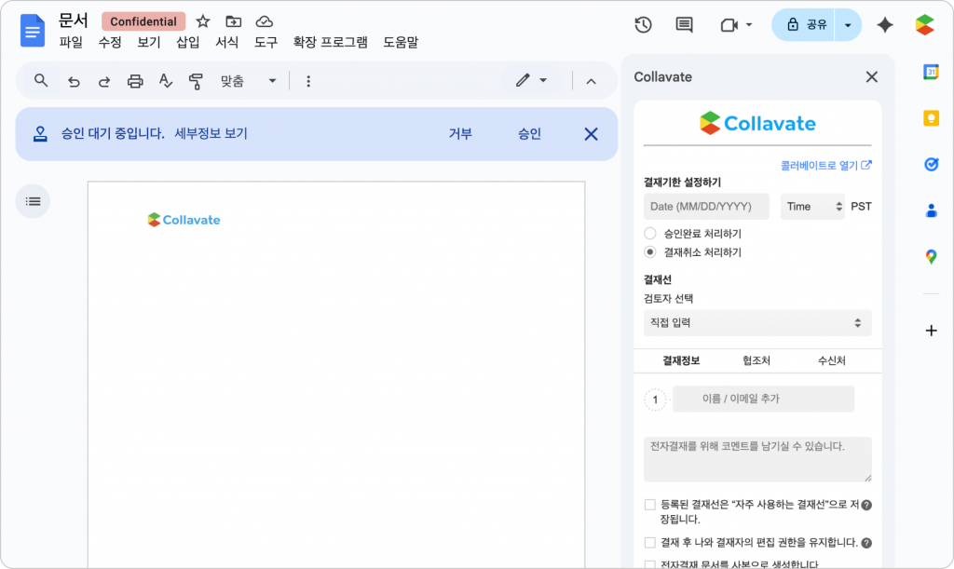Click the 이름 / 이메일 추가 field
The width and height of the screenshot is (954, 569).
coord(762,399)
